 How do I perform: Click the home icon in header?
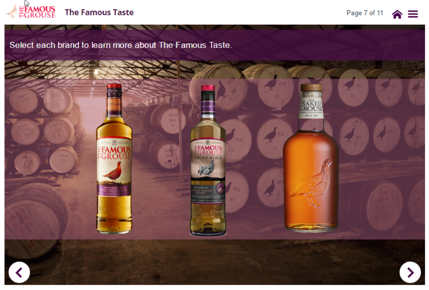pos(397,14)
